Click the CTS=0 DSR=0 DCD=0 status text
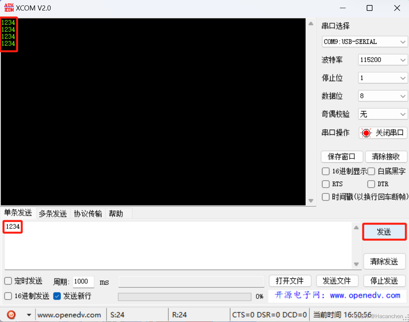This screenshot has height=322, width=409. (x=270, y=315)
